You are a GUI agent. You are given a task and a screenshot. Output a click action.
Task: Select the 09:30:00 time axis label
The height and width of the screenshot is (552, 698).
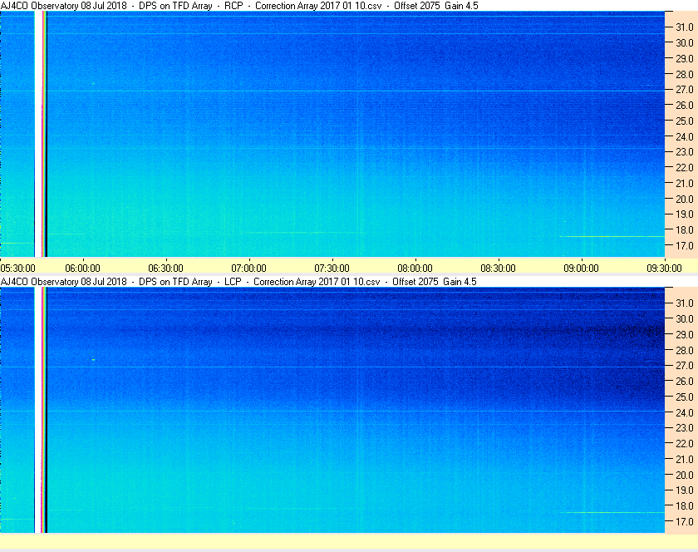click(x=664, y=269)
